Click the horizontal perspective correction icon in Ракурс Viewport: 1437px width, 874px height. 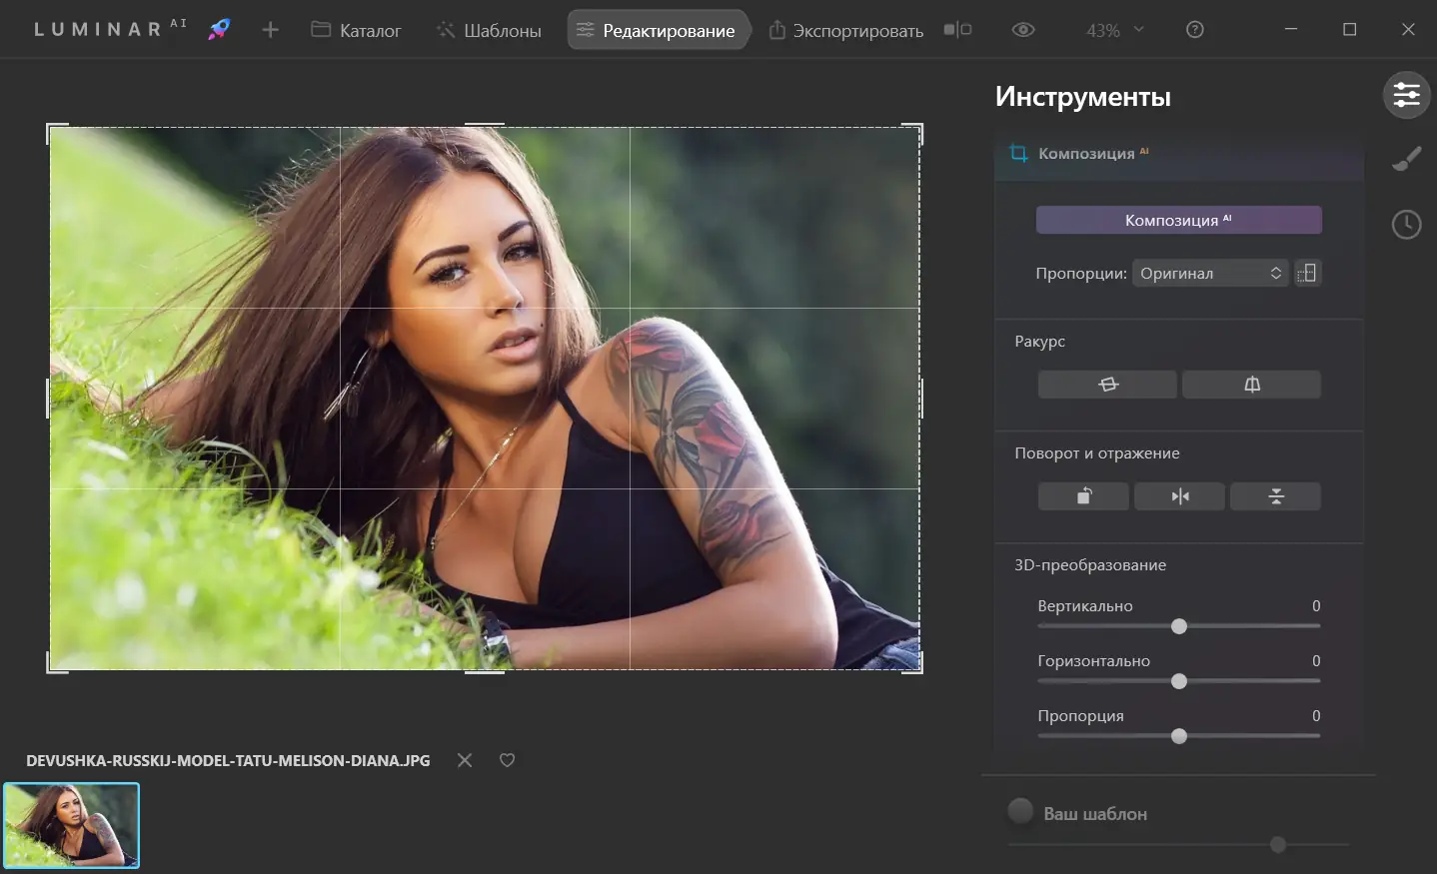(x=1107, y=384)
